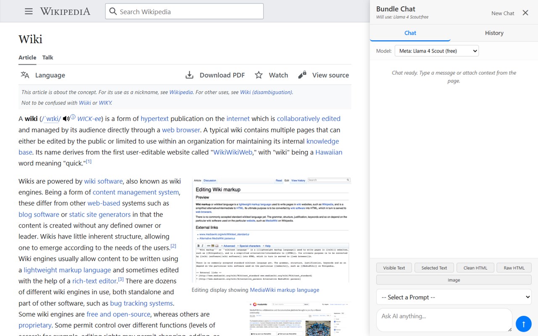
Task: Click the 'Will use: Llama 4 Scout:free' text
Action: coord(402,17)
